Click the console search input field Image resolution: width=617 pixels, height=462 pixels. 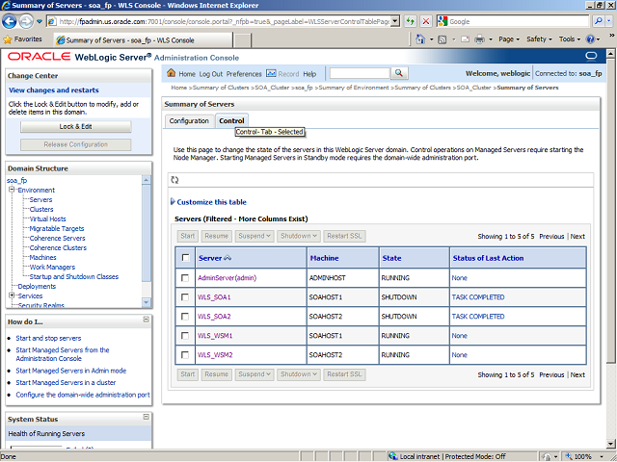(359, 73)
